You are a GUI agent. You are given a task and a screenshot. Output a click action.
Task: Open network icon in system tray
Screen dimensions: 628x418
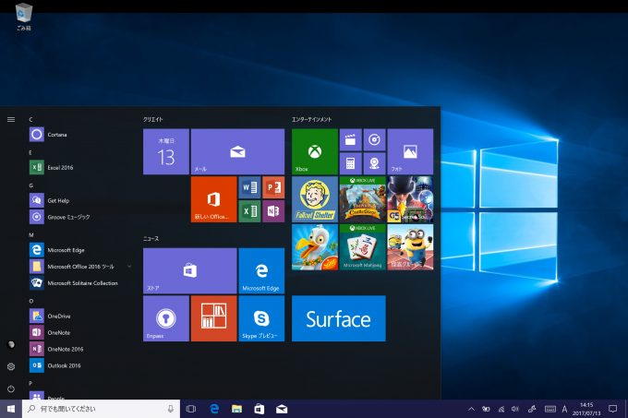[501, 409]
